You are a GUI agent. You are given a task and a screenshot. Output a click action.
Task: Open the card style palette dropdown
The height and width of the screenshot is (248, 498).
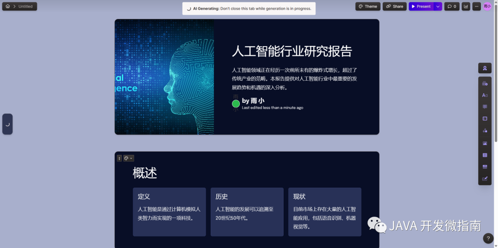tap(128, 158)
